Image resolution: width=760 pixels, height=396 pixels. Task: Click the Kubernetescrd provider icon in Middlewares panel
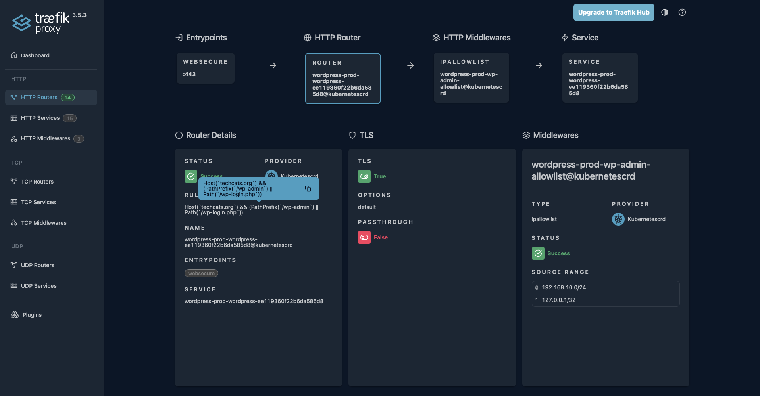coord(618,219)
